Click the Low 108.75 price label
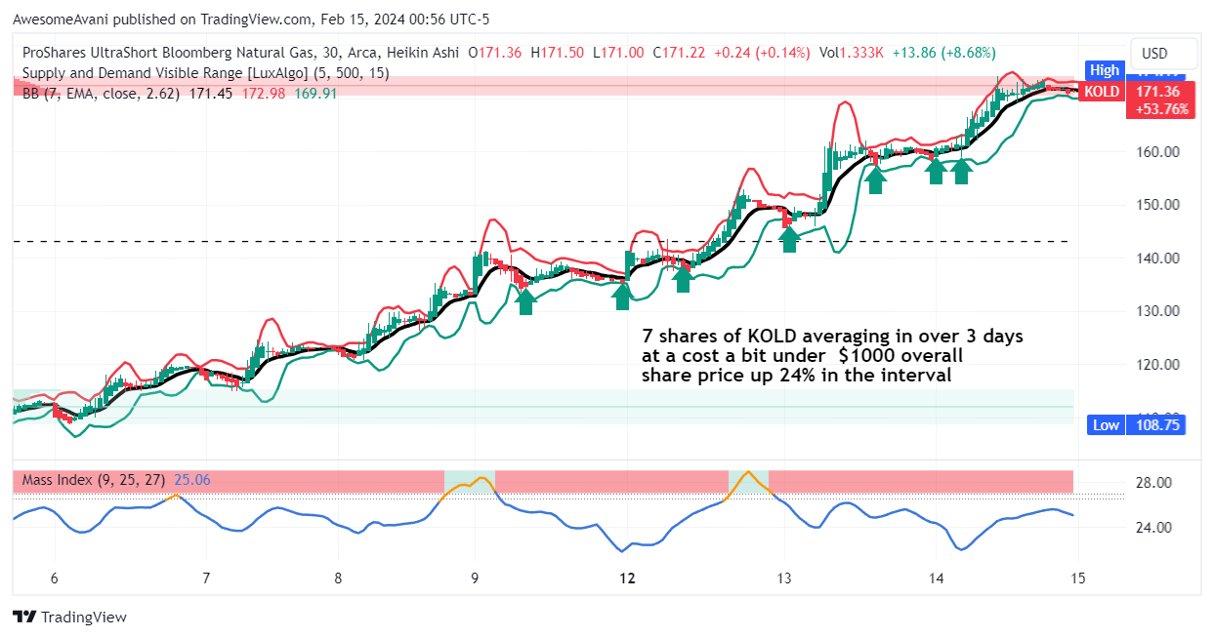This screenshot has height=638, width=1214. point(1136,425)
